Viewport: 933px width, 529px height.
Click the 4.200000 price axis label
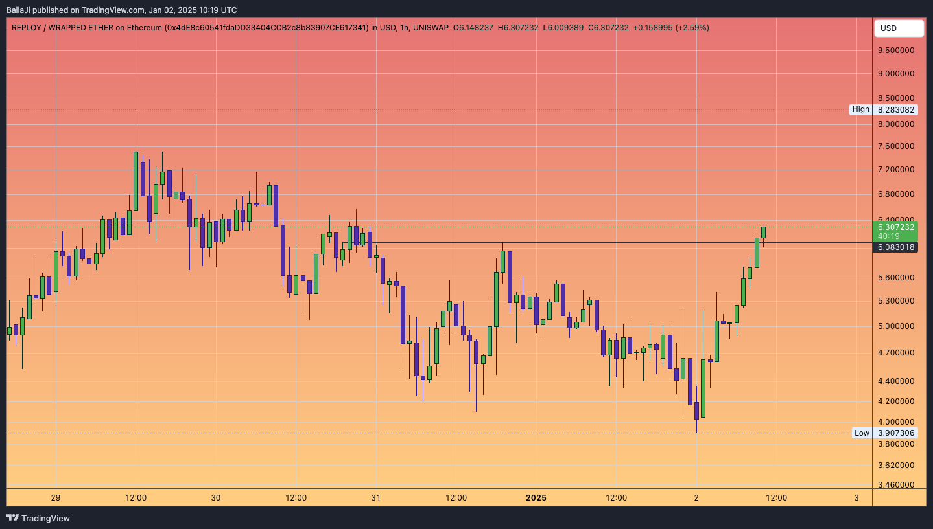point(896,401)
